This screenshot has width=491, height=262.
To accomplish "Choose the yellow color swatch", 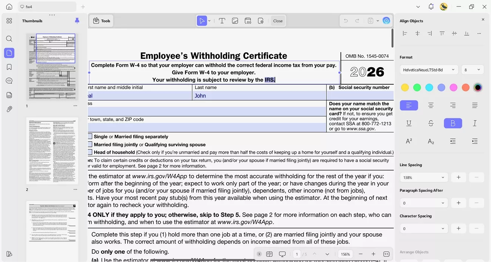I will (x=405, y=88).
